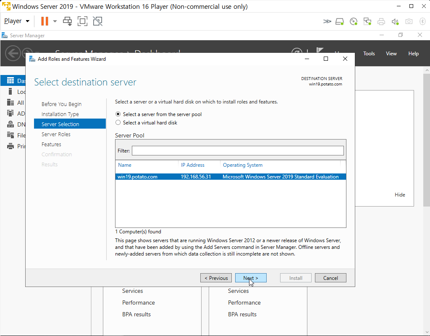Click the printer device icon in VMware
The image size is (430, 336).
(x=381, y=21)
